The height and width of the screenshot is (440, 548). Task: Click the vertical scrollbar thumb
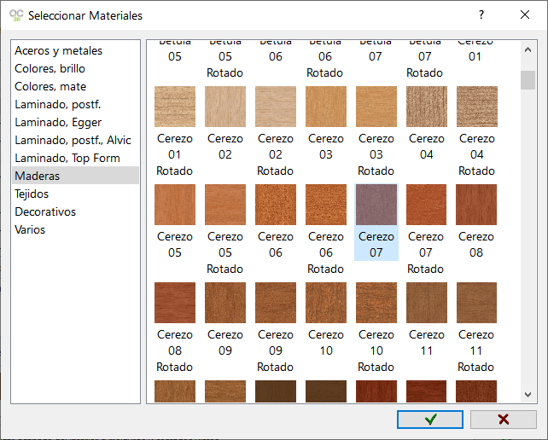[528, 80]
